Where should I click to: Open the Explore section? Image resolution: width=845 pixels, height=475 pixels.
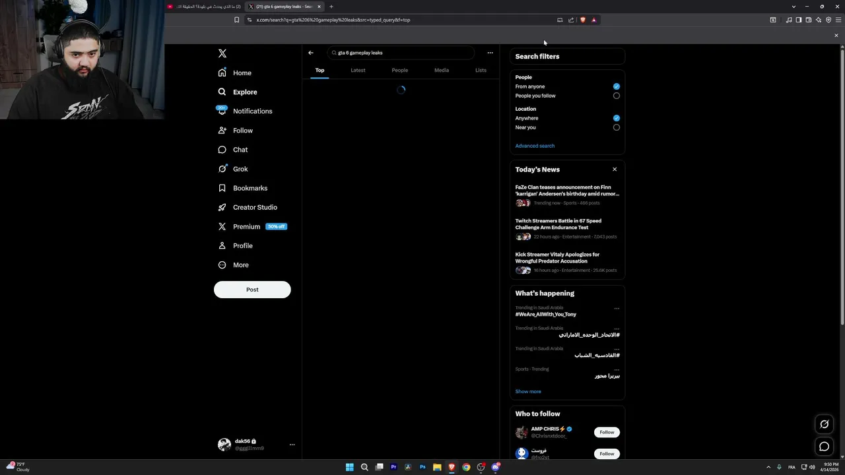pos(237,92)
